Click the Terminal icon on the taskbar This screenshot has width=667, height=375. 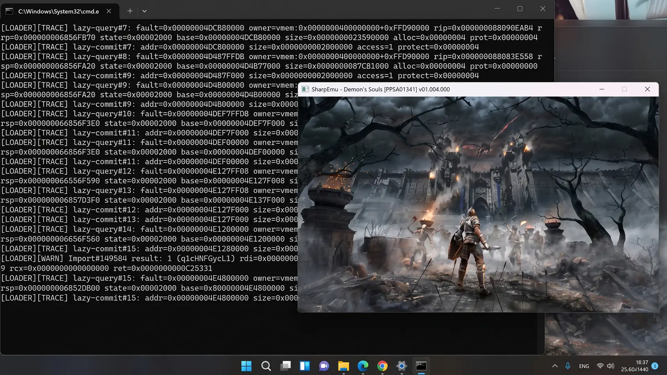[x=421, y=366]
